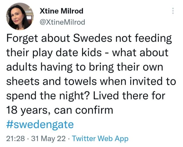Visit the @XtineMilrod handle

click(63, 22)
